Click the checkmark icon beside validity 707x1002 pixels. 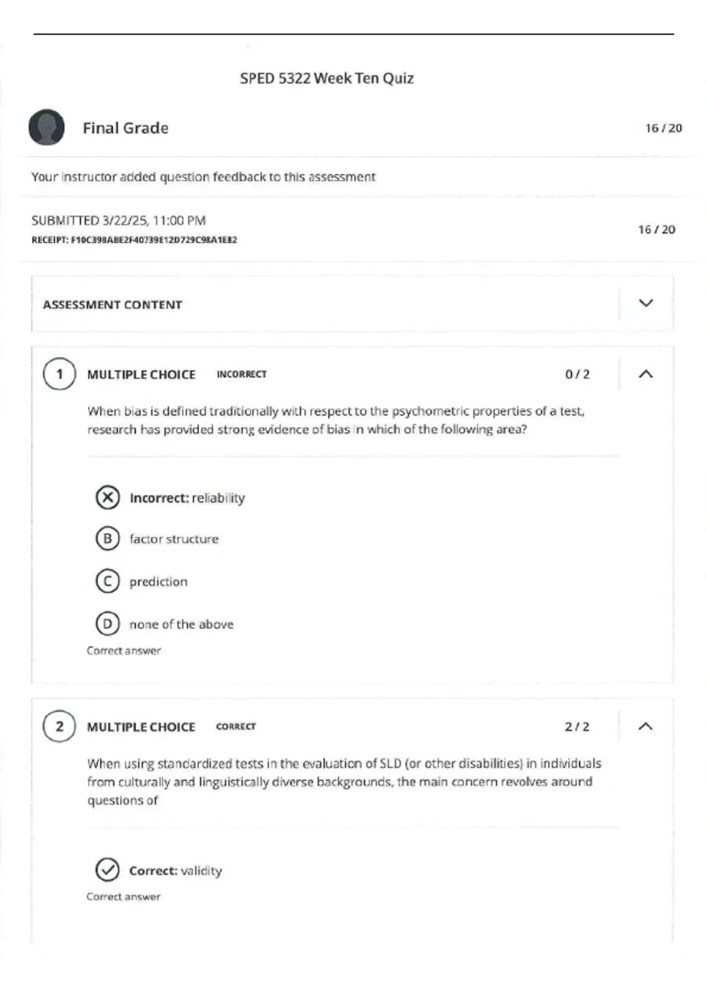tap(107, 870)
